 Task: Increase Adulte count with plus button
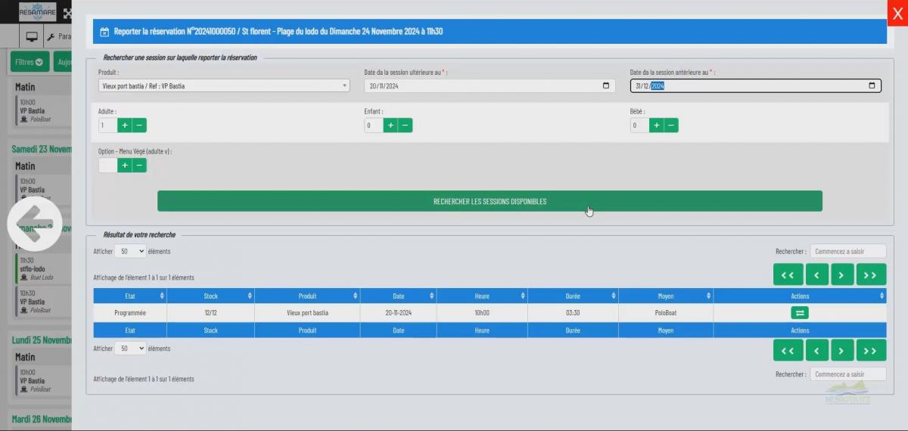click(125, 126)
